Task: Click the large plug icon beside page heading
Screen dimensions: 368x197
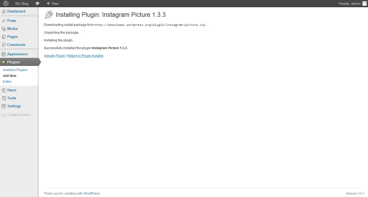Action: 49,15
